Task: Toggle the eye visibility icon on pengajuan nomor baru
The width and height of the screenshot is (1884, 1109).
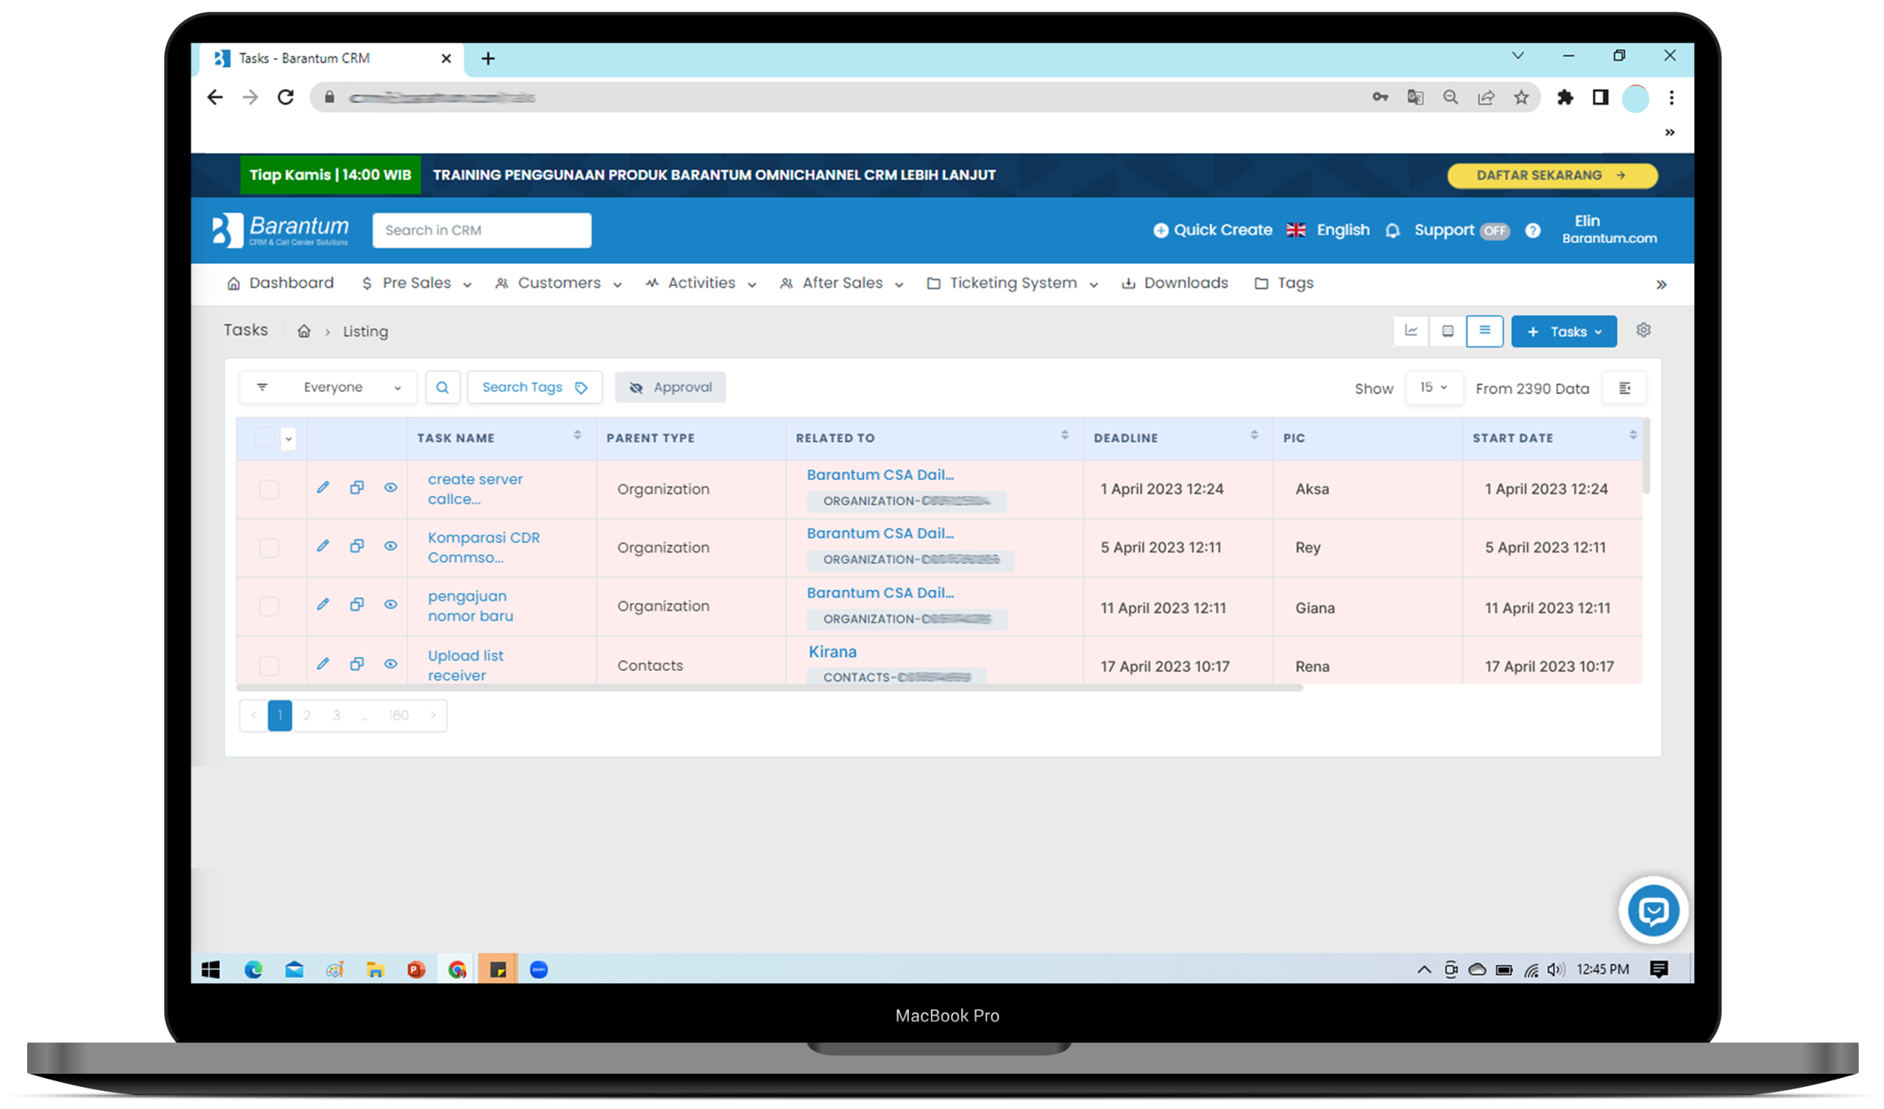Action: point(391,606)
